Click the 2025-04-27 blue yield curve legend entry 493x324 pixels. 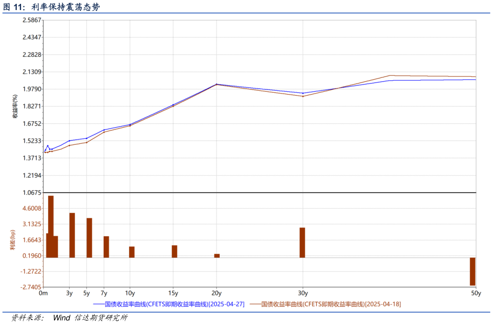coord(174,304)
